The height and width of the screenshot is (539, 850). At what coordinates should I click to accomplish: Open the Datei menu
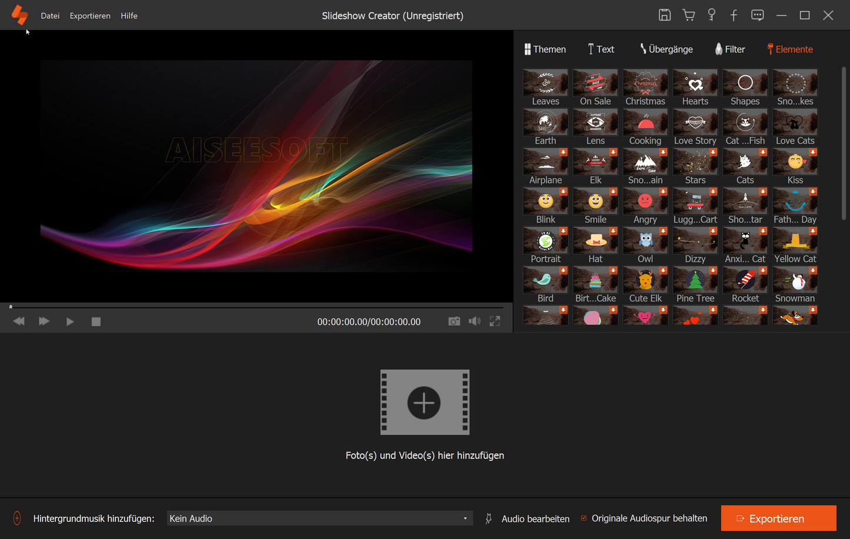pos(50,16)
